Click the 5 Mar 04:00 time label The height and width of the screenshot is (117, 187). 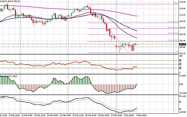[142, 116]
